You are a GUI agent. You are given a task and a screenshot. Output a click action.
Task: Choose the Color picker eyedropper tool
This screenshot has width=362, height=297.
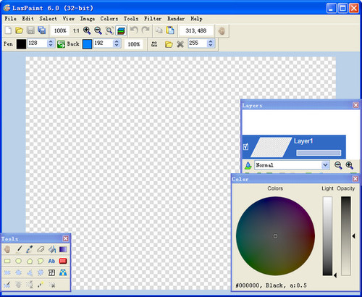pyautogui.click(x=30, y=249)
